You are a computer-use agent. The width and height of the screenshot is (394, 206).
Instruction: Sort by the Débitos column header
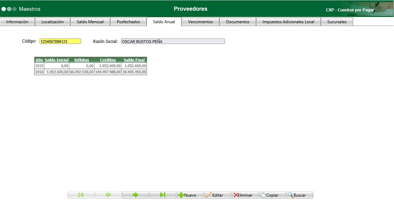pos(82,60)
